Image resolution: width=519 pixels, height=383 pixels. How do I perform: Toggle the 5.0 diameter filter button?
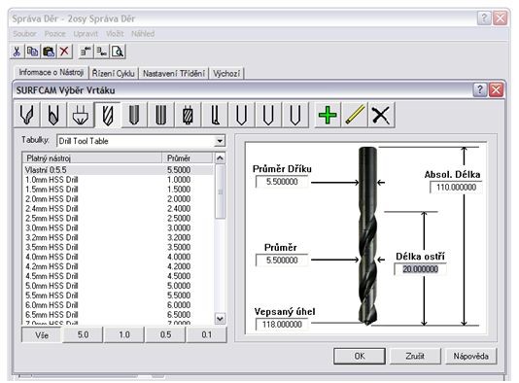(83, 334)
